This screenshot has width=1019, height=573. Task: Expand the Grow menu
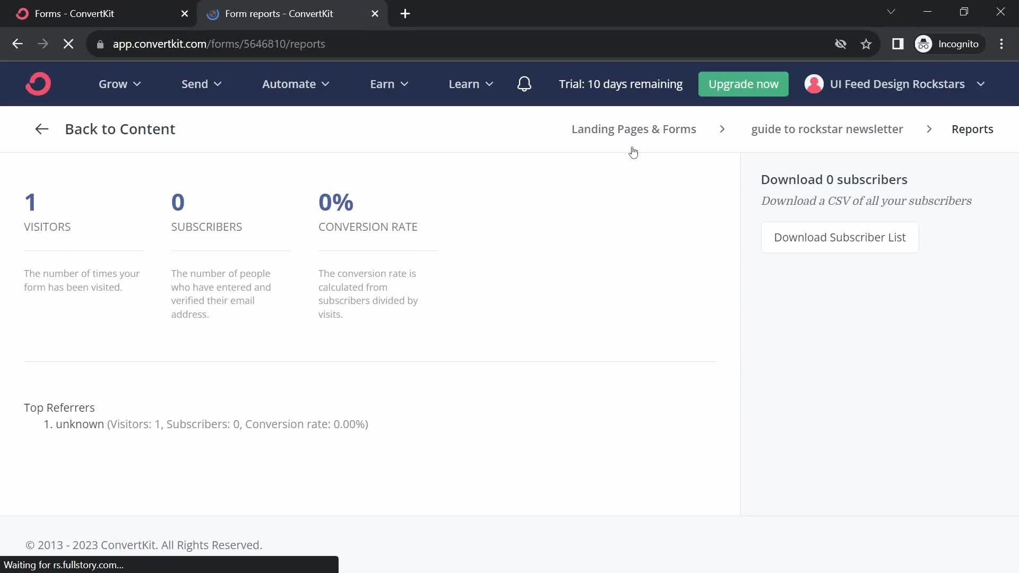click(x=120, y=84)
